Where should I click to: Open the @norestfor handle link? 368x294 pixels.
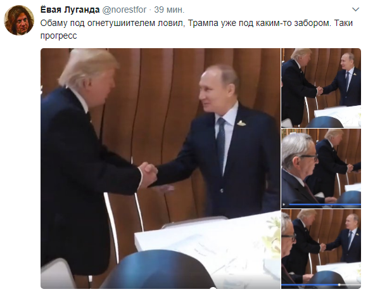(x=124, y=10)
